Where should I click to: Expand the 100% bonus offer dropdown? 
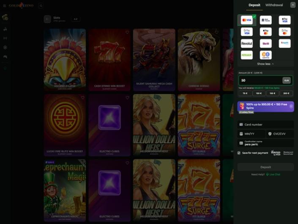[291, 107]
